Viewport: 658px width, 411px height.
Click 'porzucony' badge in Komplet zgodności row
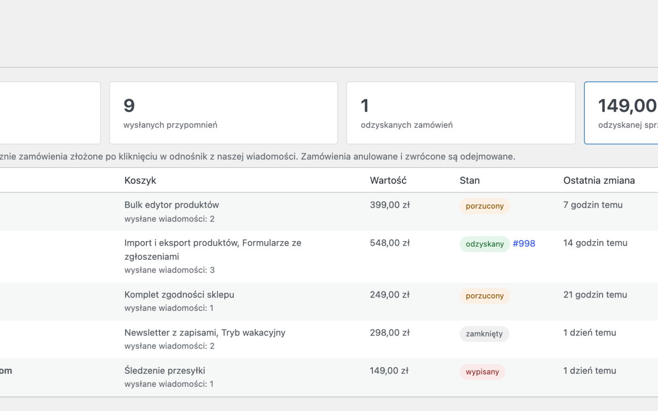(x=485, y=296)
